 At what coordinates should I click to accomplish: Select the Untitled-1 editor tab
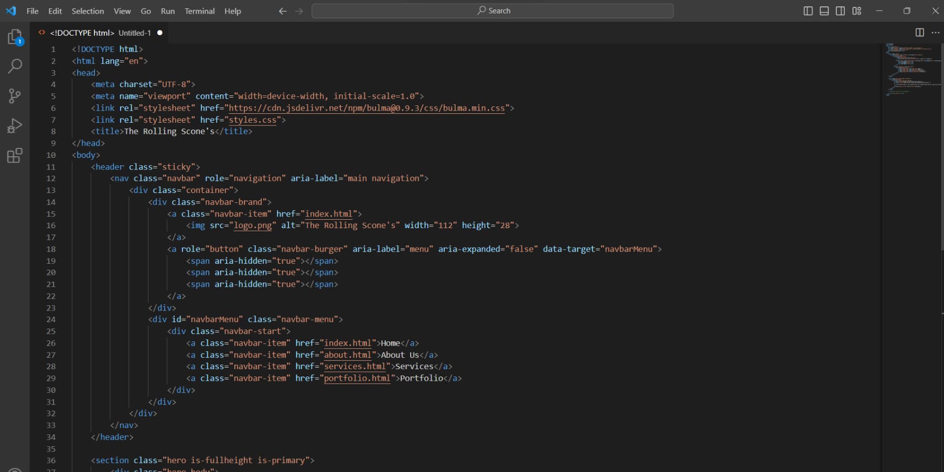134,33
